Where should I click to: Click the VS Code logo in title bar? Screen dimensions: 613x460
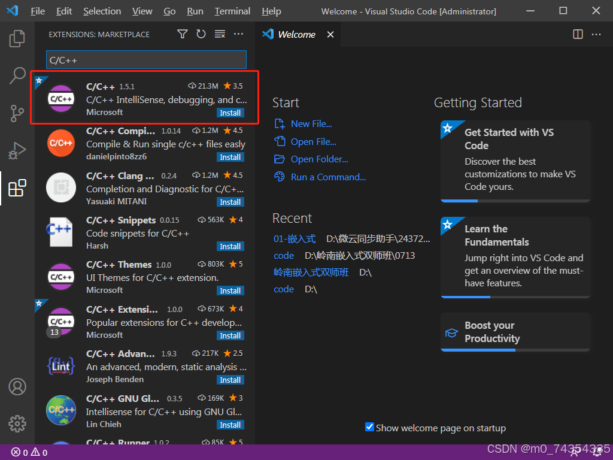click(x=12, y=11)
